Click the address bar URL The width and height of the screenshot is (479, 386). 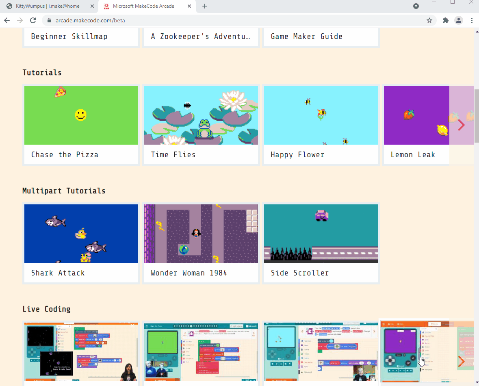pyautogui.click(x=90, y=20)
